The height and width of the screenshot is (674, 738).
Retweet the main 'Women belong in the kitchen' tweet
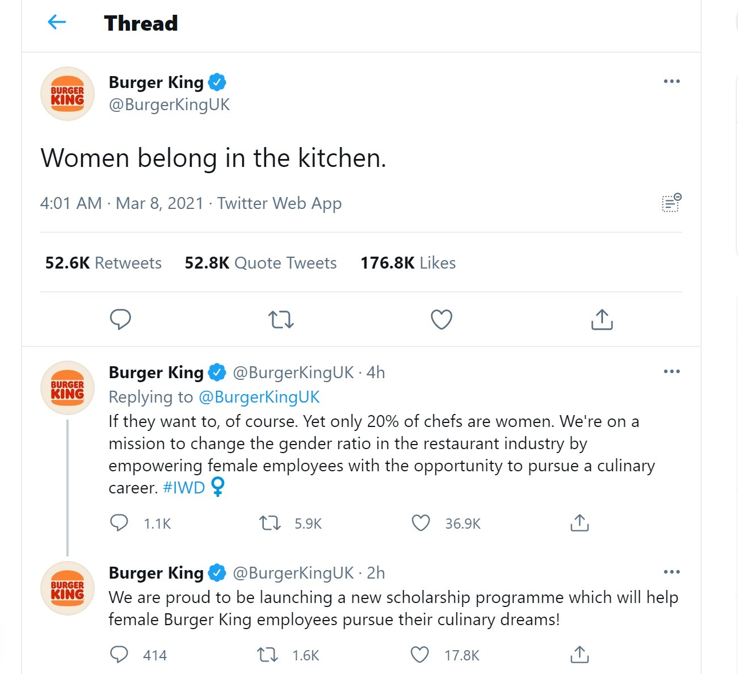(281, 320)
